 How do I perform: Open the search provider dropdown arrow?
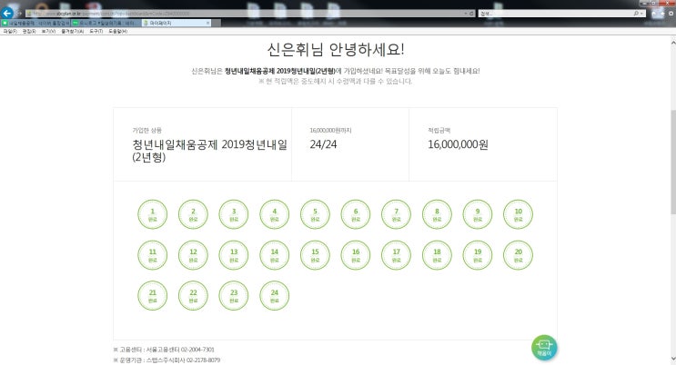pyautogui.click(x=642, y=14)
